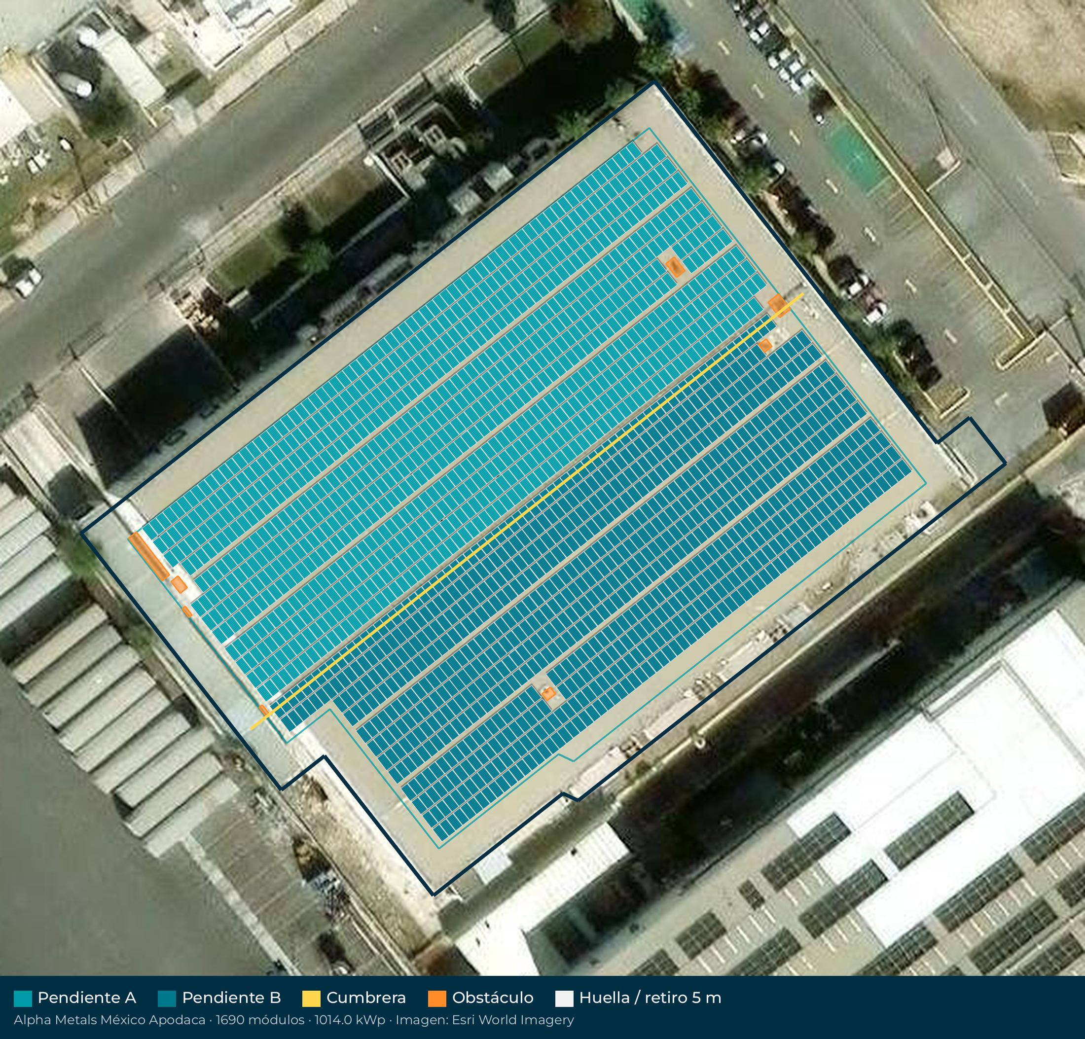Click the Pendiente B dark blue swatch

point(167,998)
